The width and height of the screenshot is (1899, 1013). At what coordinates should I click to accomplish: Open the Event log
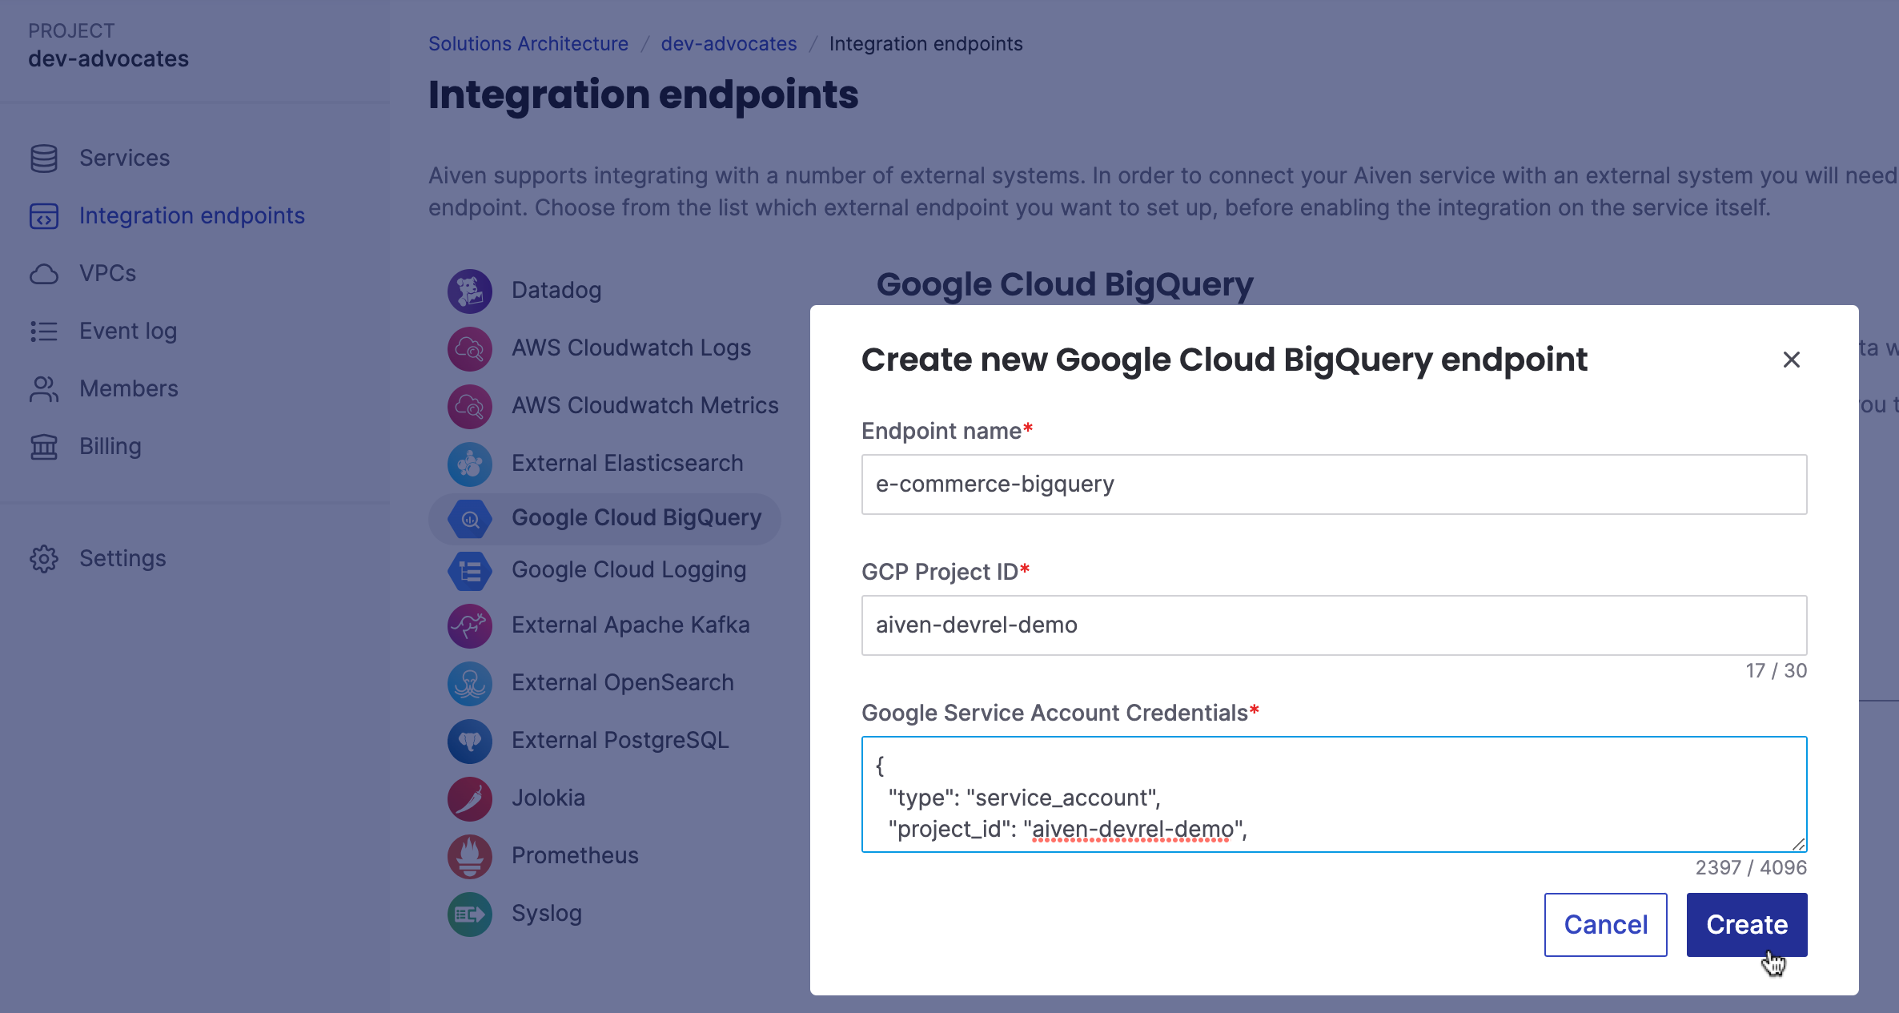[x=127, y=331]
